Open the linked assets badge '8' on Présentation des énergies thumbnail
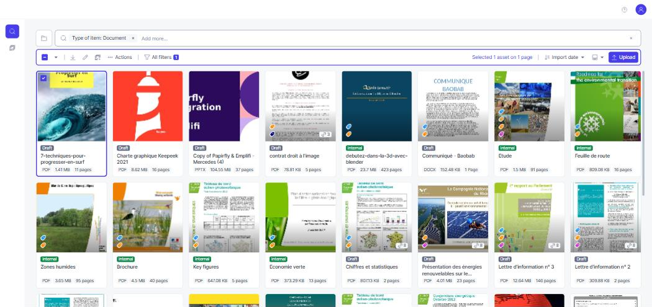The width and height of the screenshot is (652, 307). click(478, 246)
